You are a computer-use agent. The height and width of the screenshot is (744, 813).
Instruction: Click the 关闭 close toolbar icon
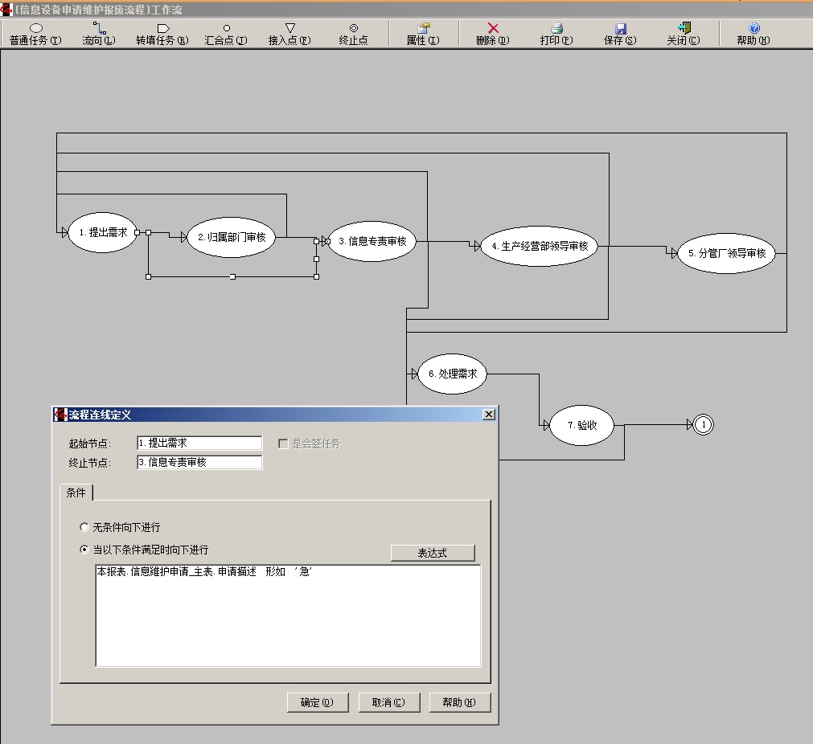[x=684, y=34]
